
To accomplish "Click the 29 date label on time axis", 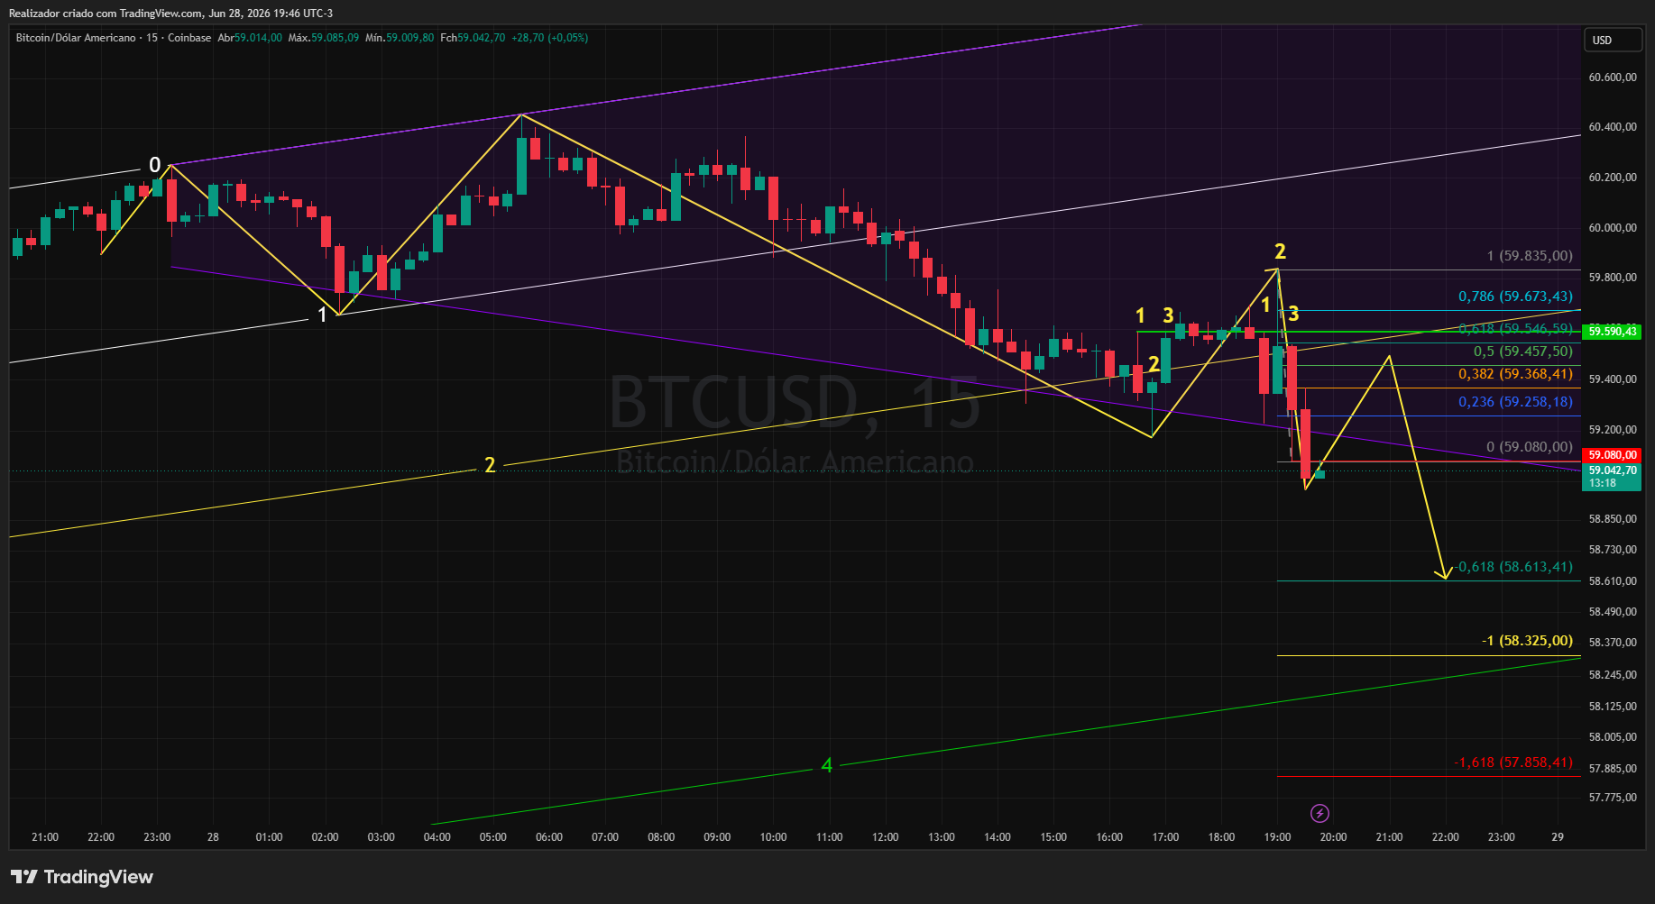I will pos(1558,837).
